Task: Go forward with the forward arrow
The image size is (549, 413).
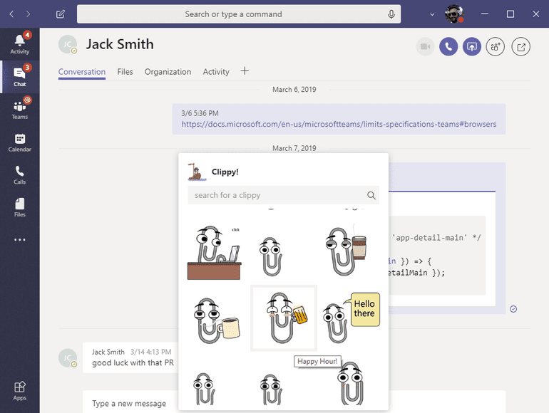Action: pos(28,14)
